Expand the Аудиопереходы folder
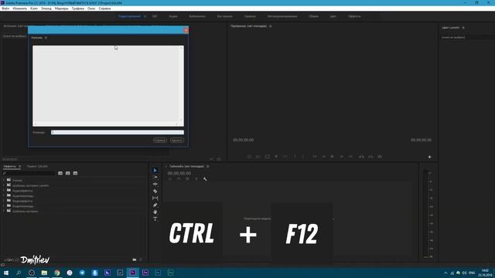 pos(4,195)
